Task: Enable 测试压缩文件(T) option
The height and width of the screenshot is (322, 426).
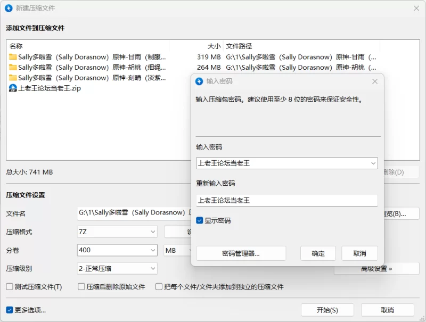Action: coord(10,287)
